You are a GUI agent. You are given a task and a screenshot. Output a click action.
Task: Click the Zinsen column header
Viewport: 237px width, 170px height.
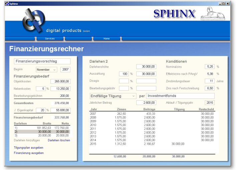coord(122,109)
